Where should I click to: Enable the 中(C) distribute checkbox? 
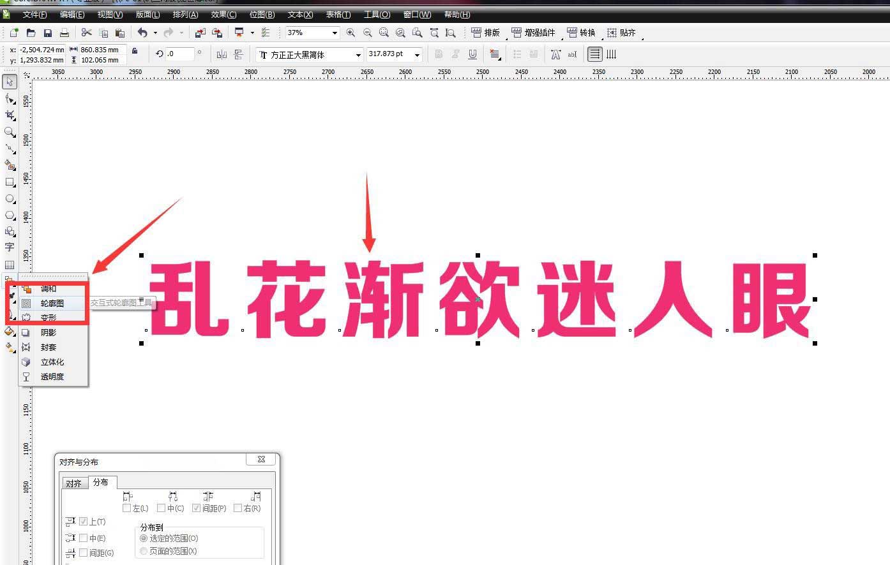(161, 508)
